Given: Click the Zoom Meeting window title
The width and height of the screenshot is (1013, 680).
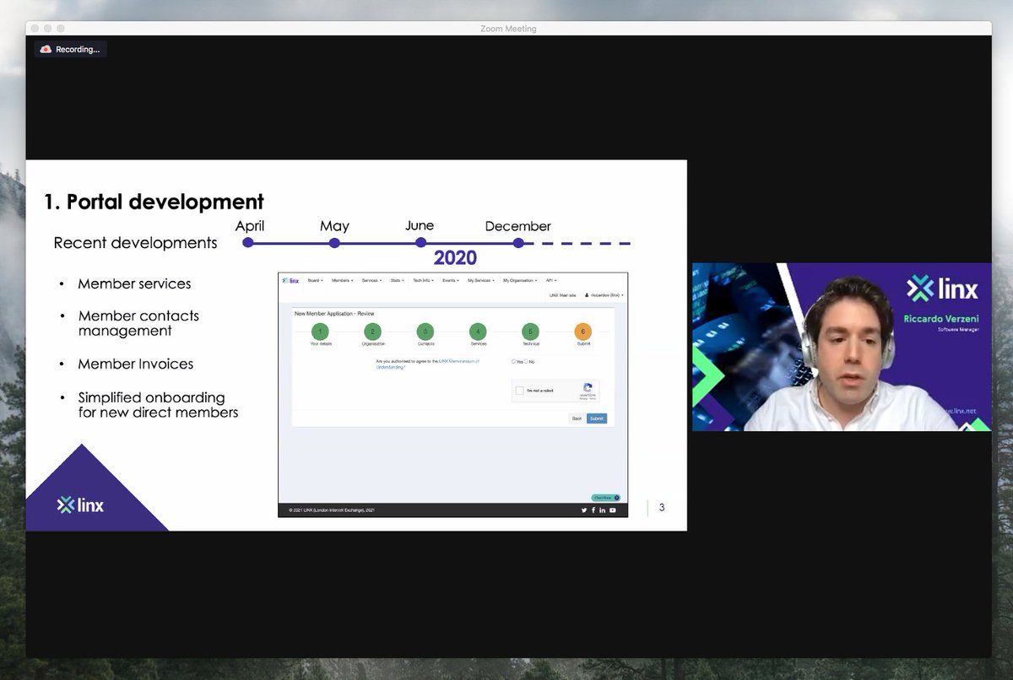Looking at the screenshot, I should coord(508,29).
